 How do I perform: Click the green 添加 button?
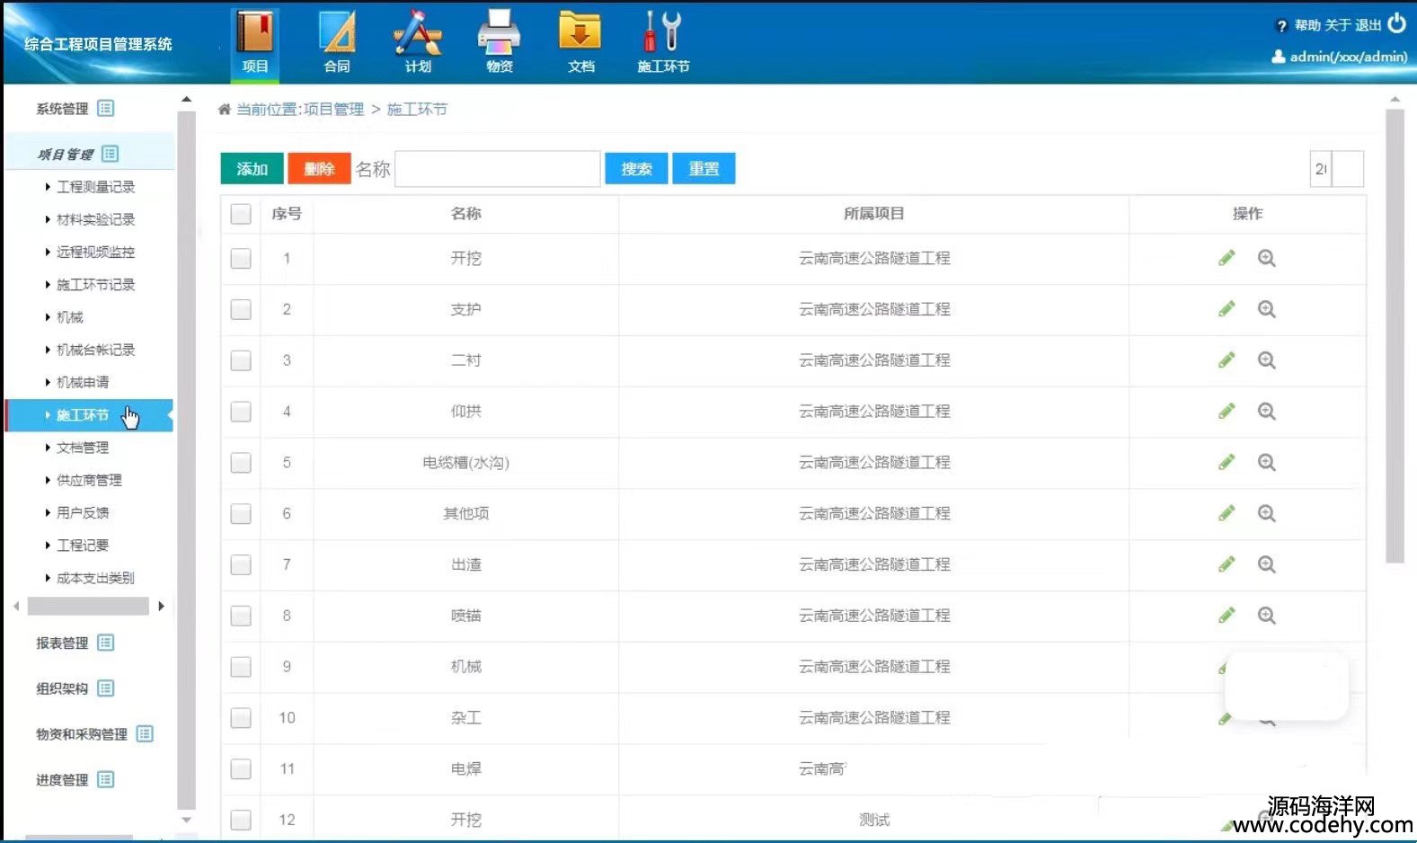pyautogui.click(x=252, y=169)
